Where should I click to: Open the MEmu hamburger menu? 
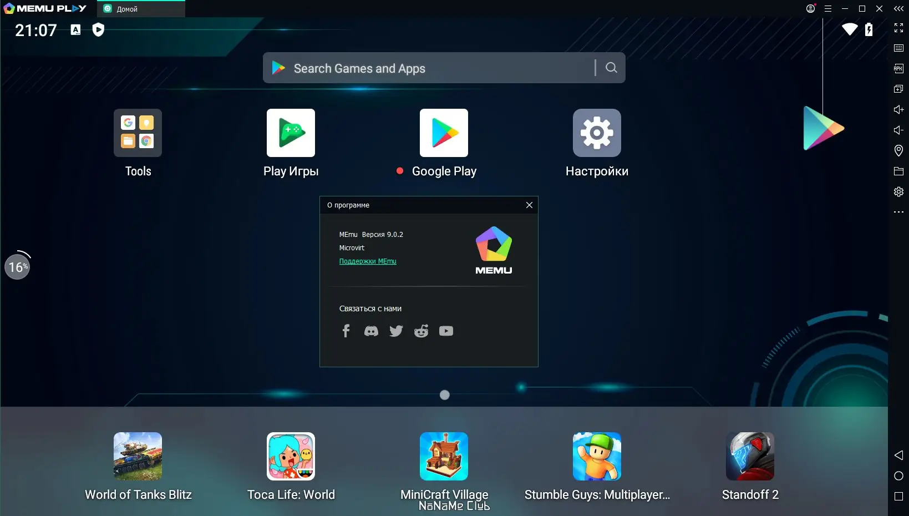(x=828, y=9)
